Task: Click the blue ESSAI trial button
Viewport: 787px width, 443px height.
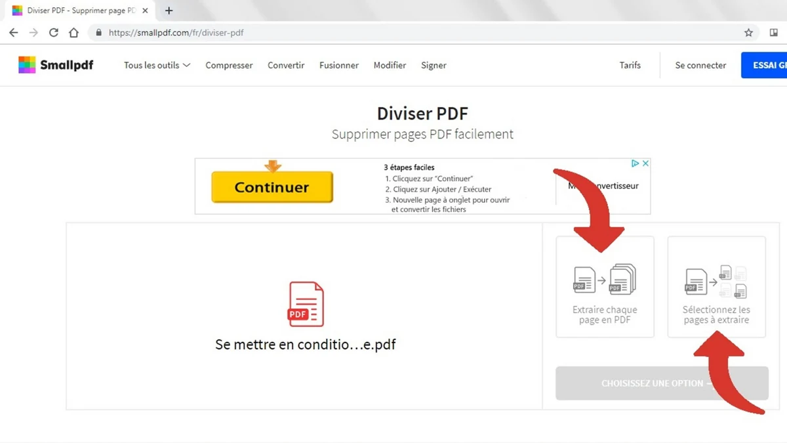Action: click(771, 65)
